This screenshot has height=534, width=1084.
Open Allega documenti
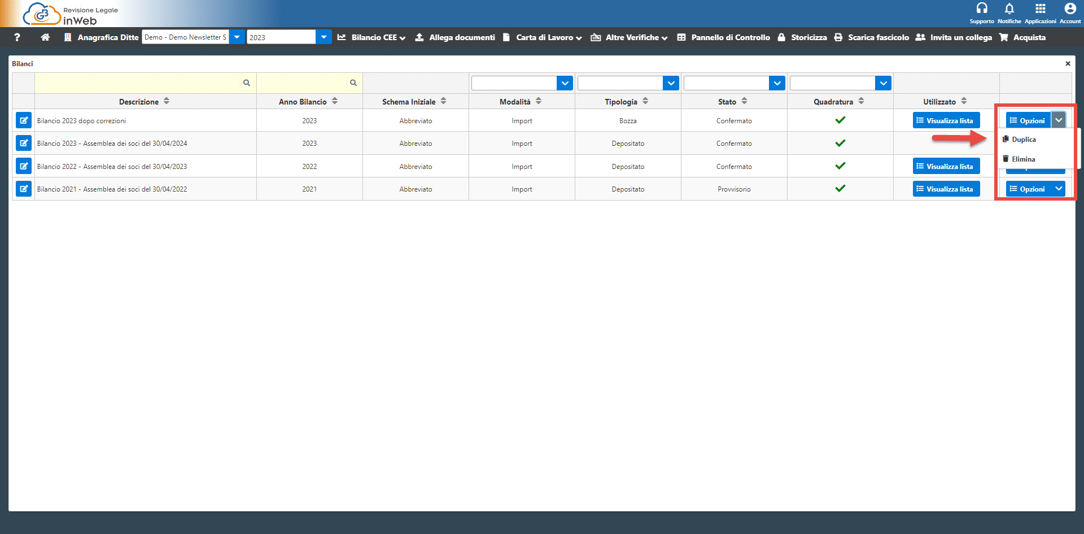tap(455, 37)
